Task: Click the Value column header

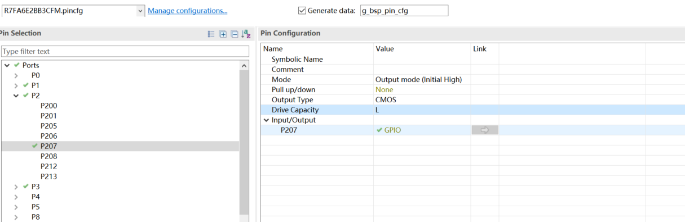Action: 385,49
